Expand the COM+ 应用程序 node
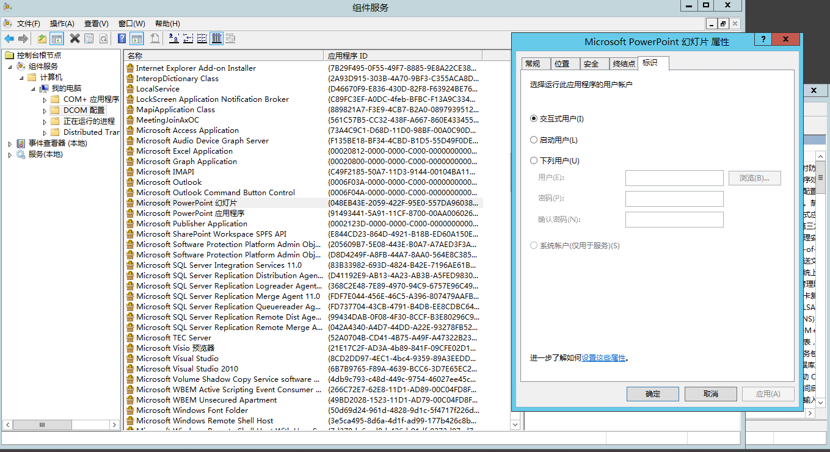Viewport: 830px width, 452px height. (45, 99)
